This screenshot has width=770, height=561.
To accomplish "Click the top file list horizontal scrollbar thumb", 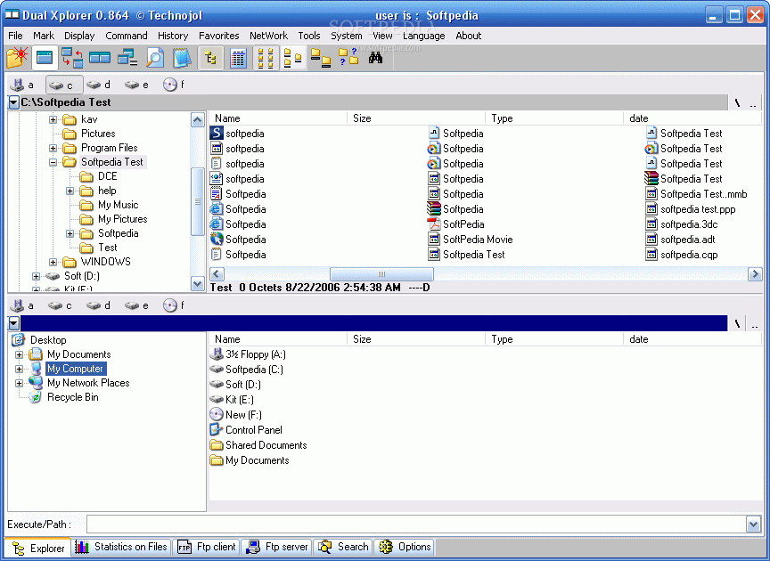I will click(381, 274).
